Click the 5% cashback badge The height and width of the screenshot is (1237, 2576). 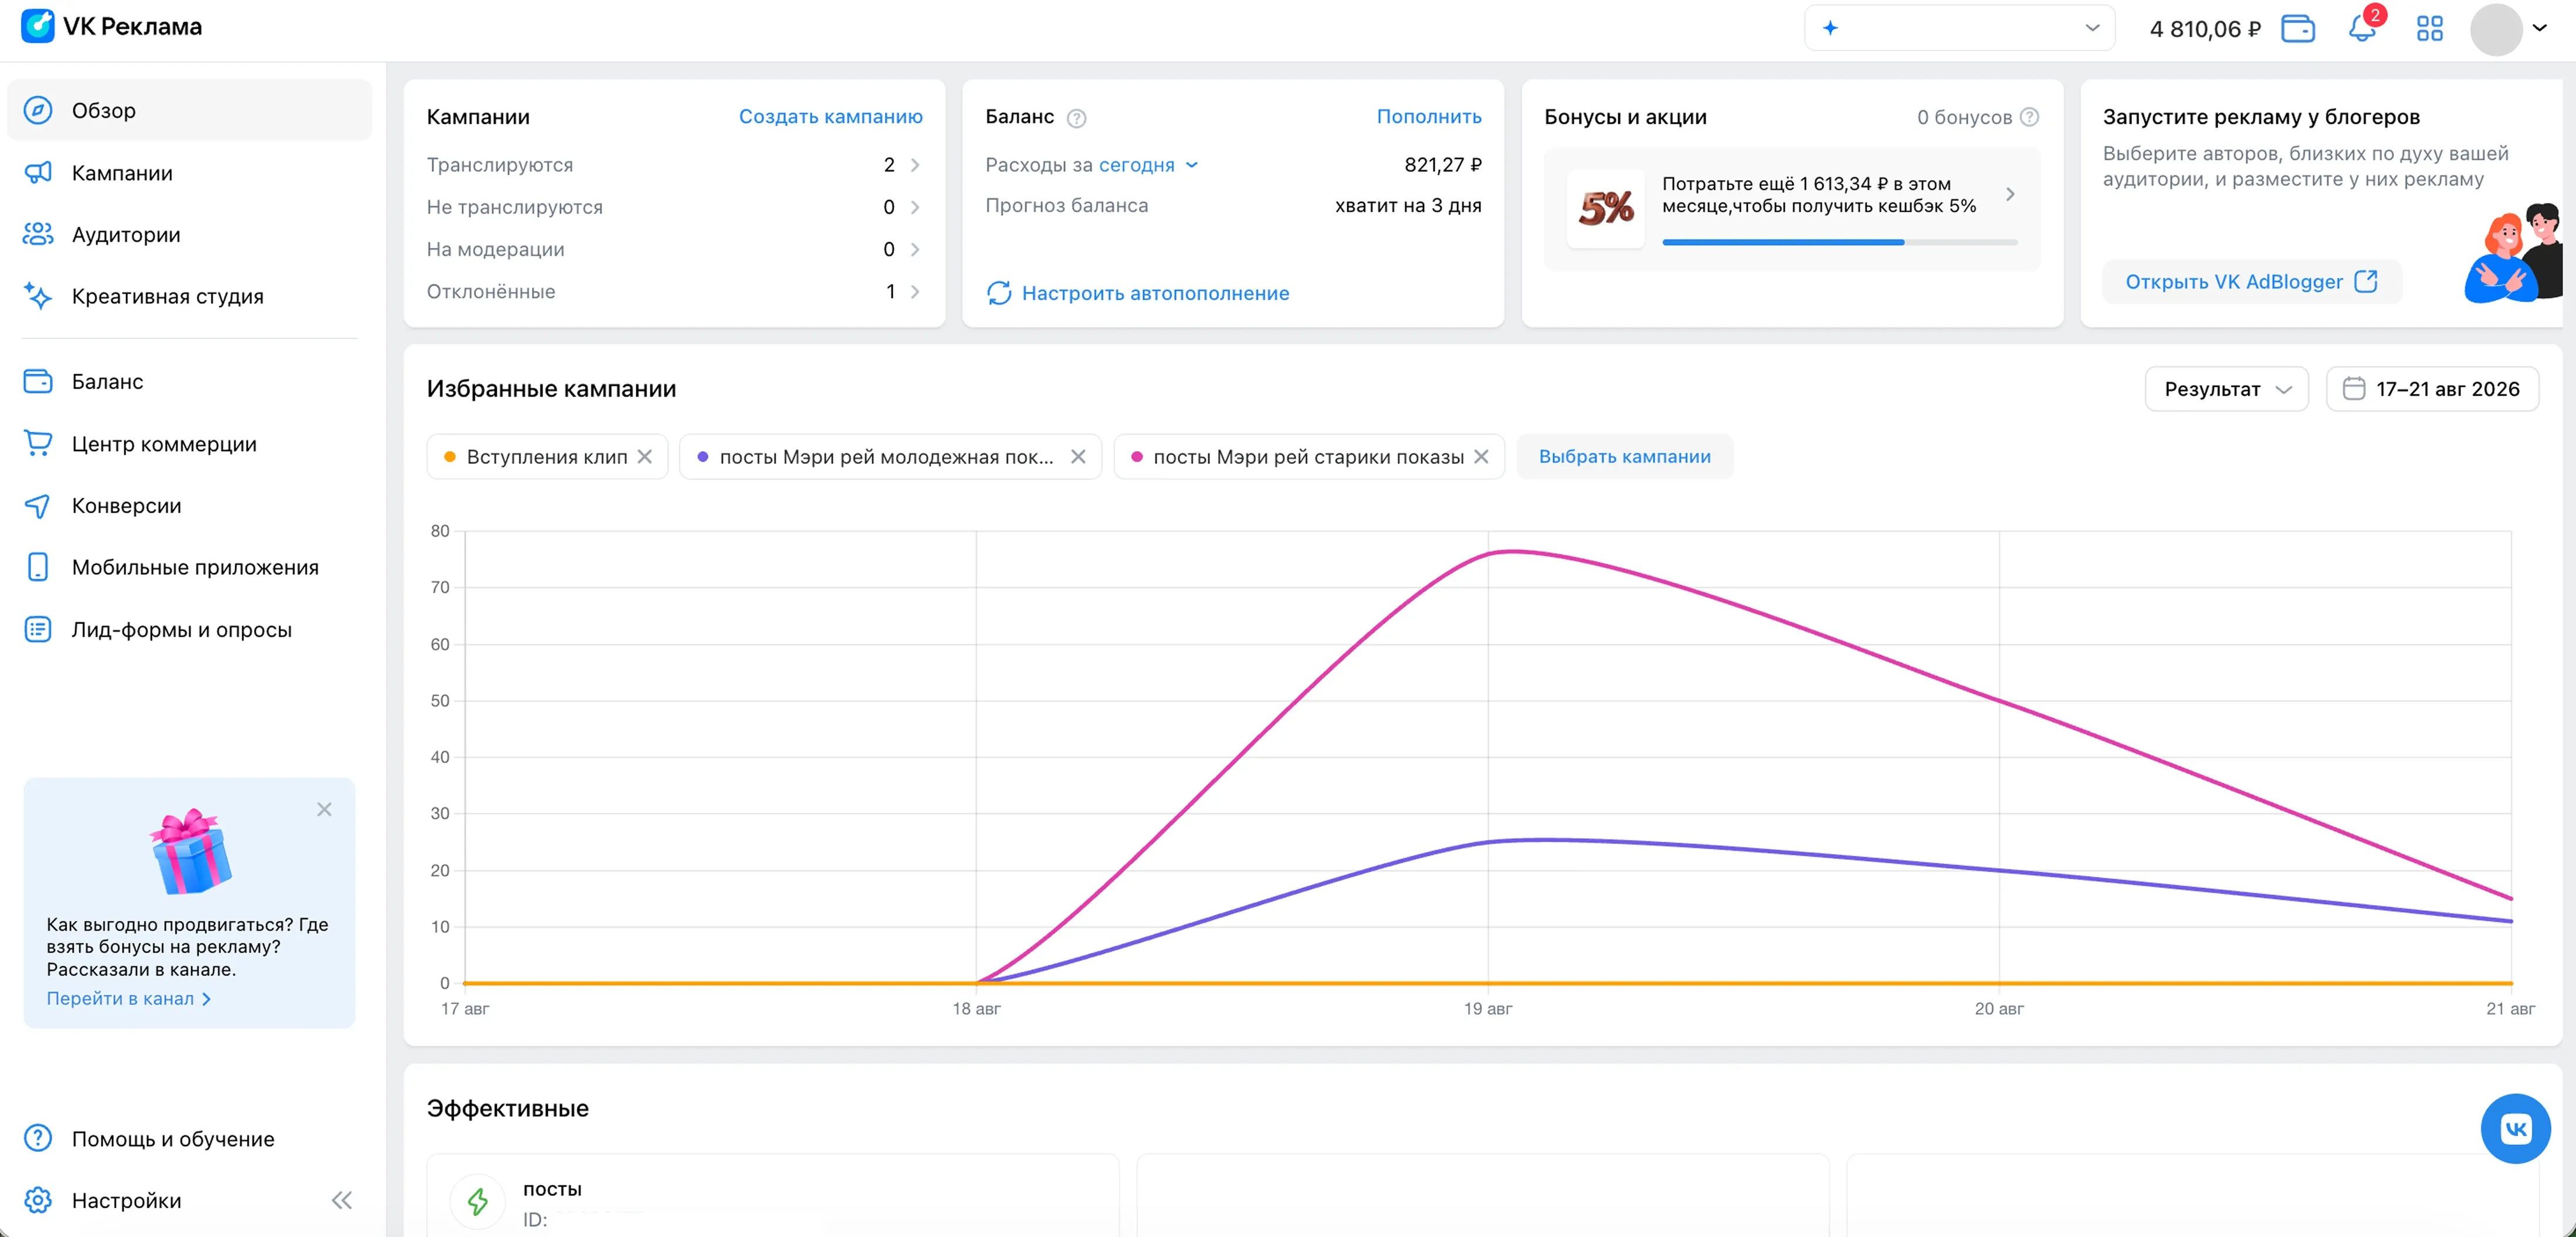[1606, 208]
